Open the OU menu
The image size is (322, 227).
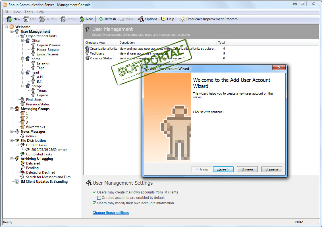pos(7,12)
